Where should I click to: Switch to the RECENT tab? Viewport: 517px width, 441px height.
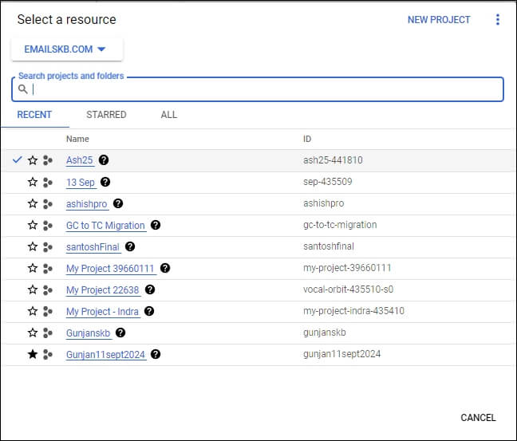(34, 115)
